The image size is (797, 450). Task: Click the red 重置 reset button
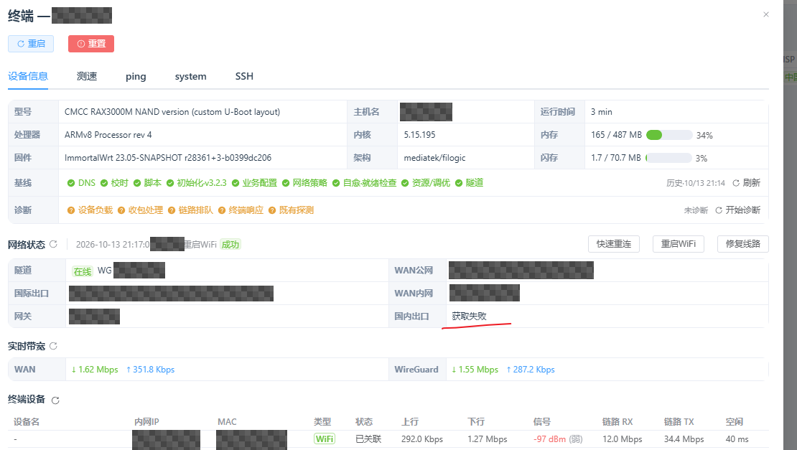[x=91, y=44]
